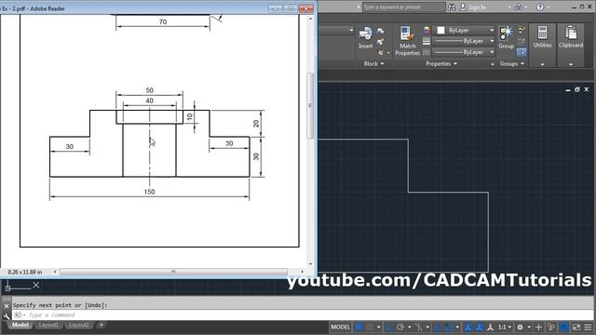Click the Adobe Reader vertical scrollbar thumb
Viewport: 596px width, 335px height.
tap(310, 105)
